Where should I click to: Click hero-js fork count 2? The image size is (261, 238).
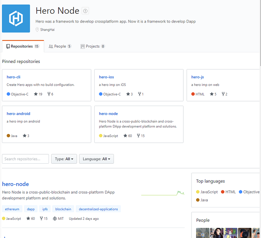pyautogui.click(x=224, y=94)
